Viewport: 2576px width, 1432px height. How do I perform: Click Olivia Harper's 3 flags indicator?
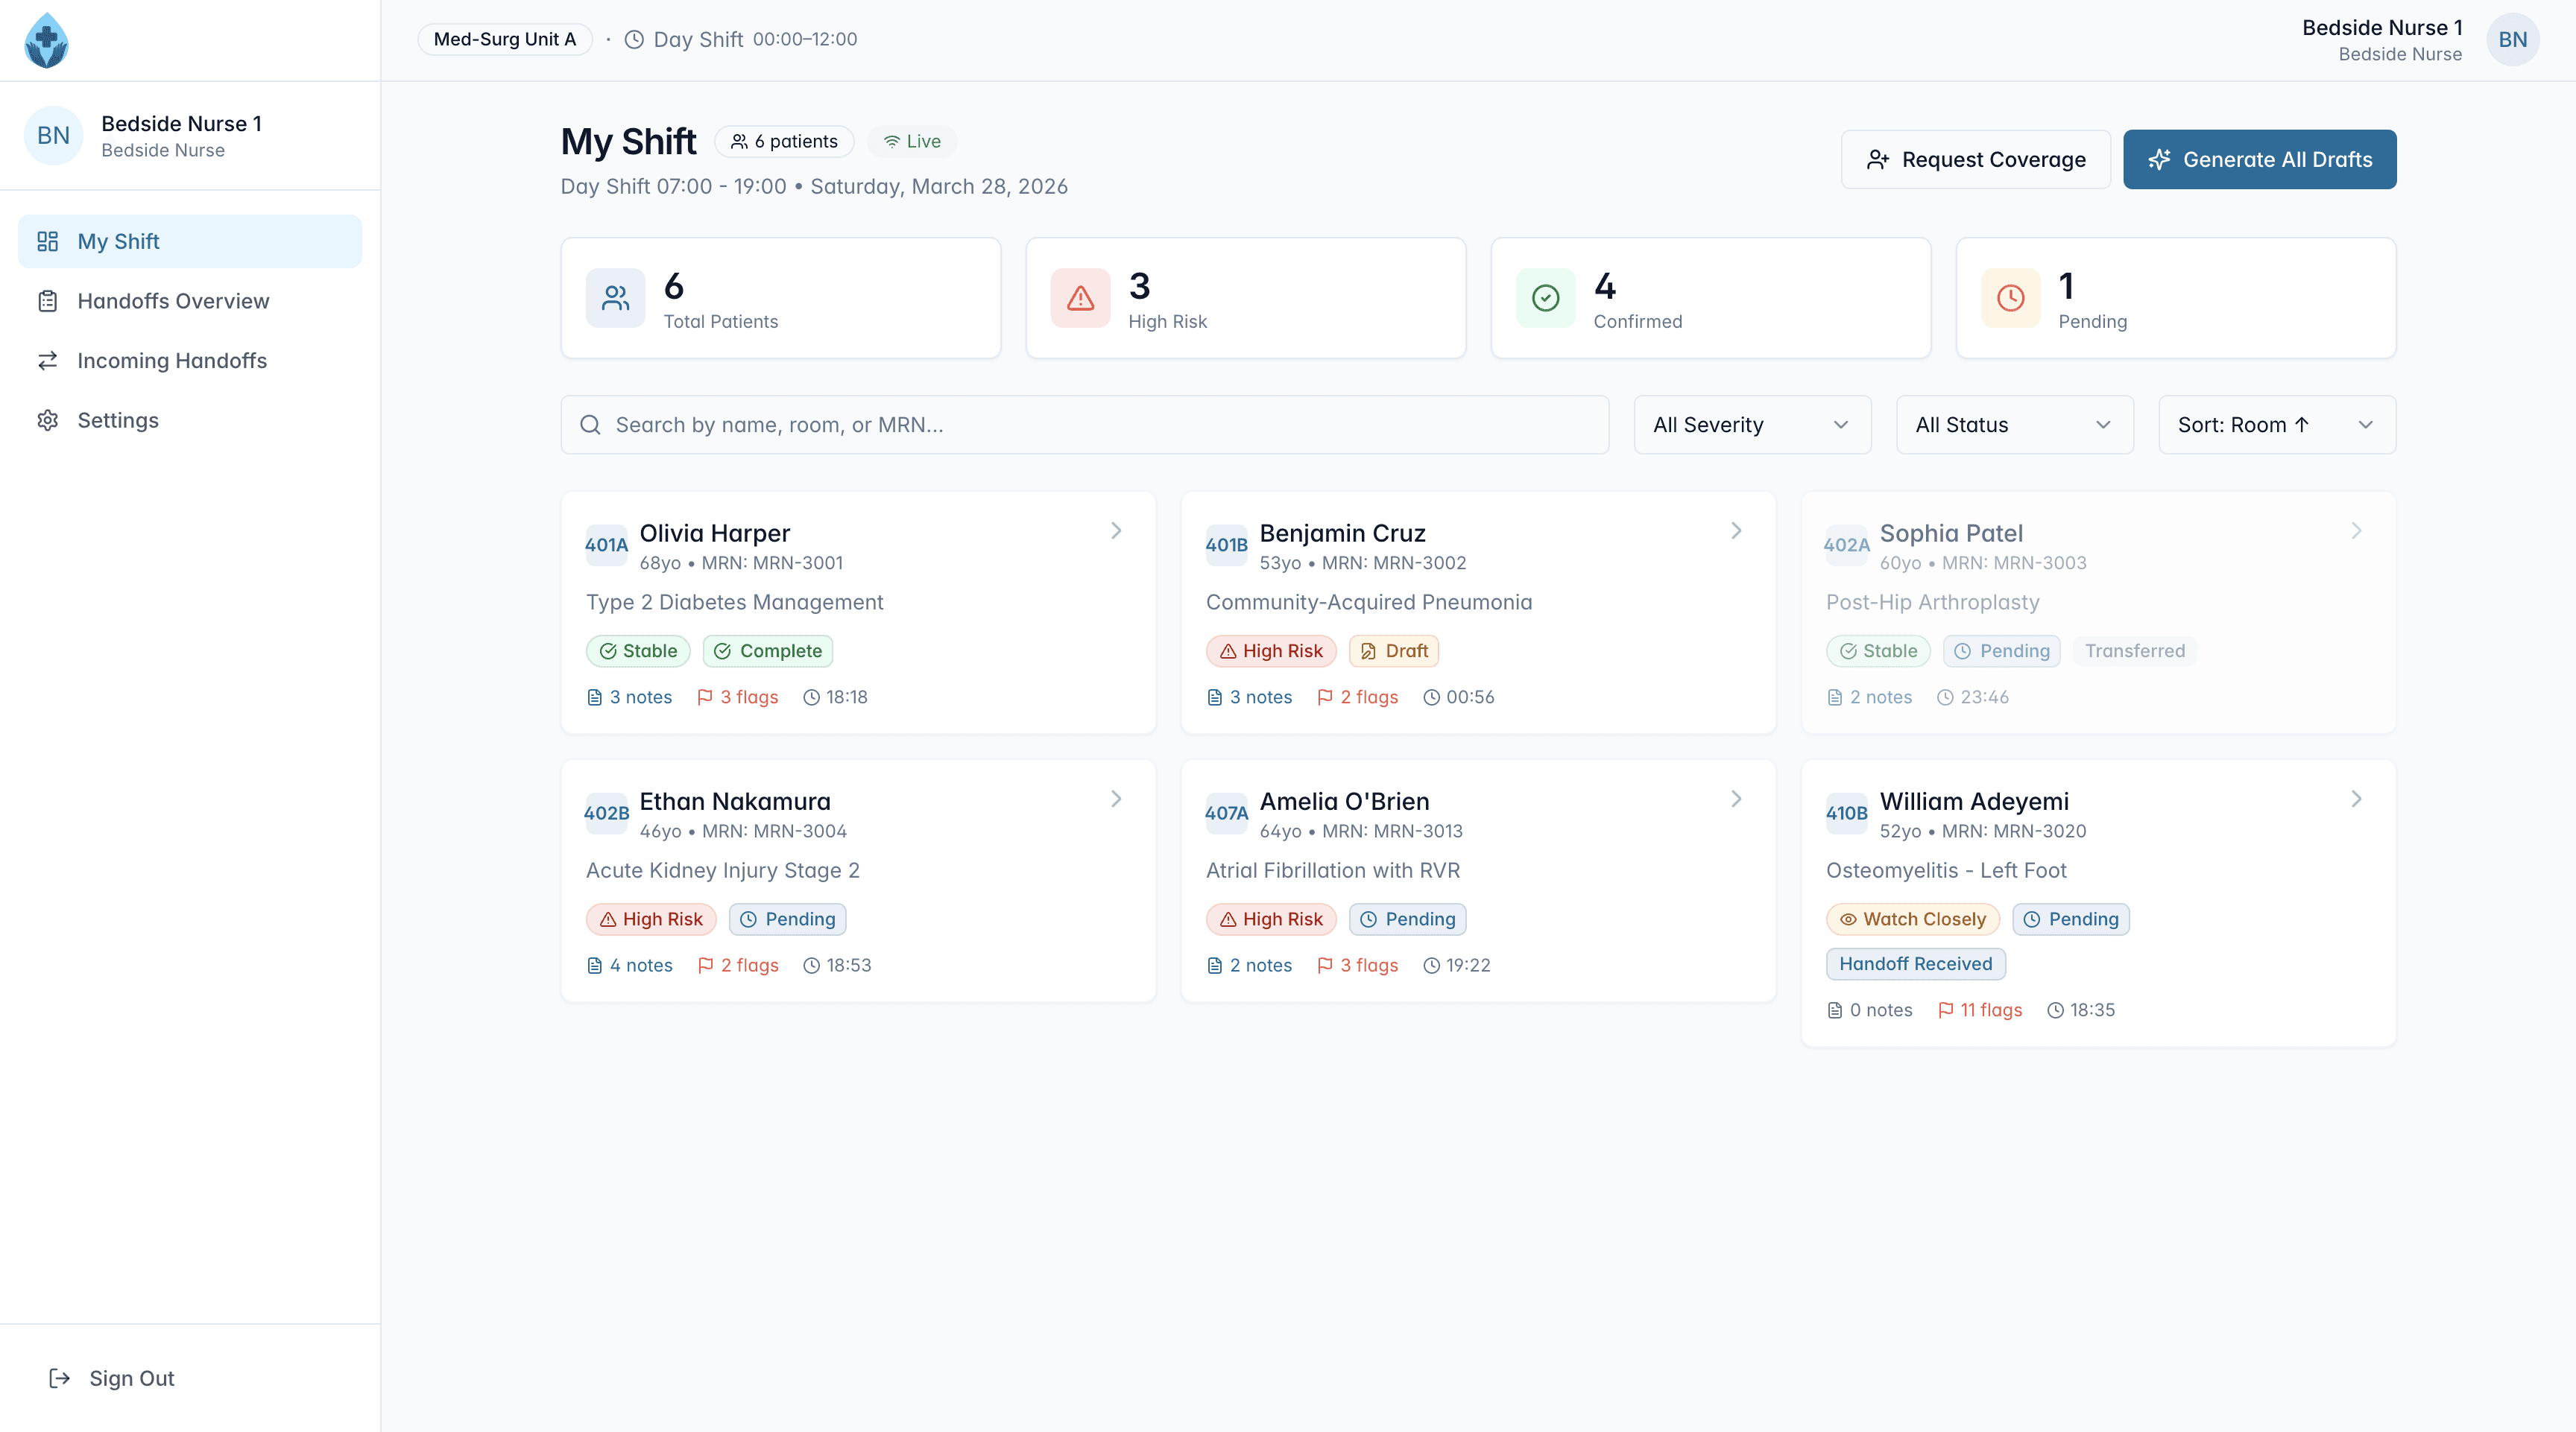pos(737,697)
